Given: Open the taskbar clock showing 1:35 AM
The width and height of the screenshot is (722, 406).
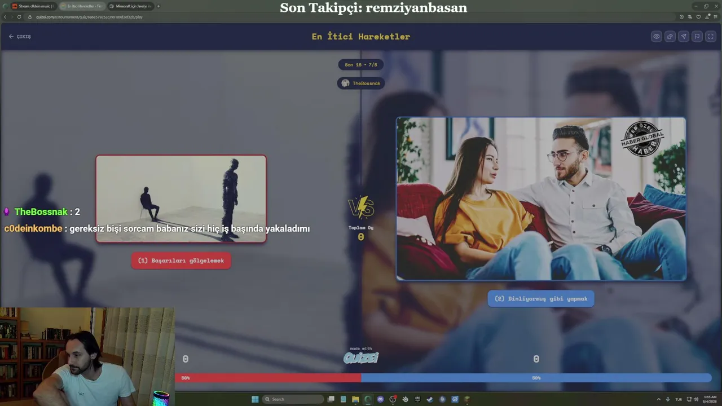Looking at the screenshot, I should pos(710,399).
